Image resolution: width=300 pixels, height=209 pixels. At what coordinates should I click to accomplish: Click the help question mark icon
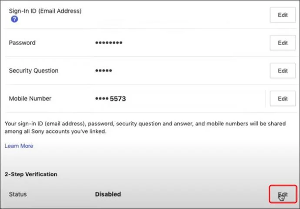14,20
